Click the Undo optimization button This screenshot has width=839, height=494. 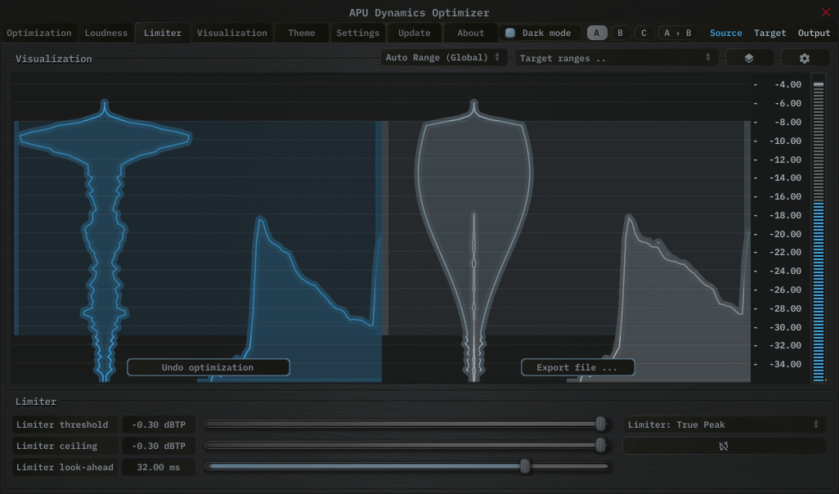[x=208, y=367]
